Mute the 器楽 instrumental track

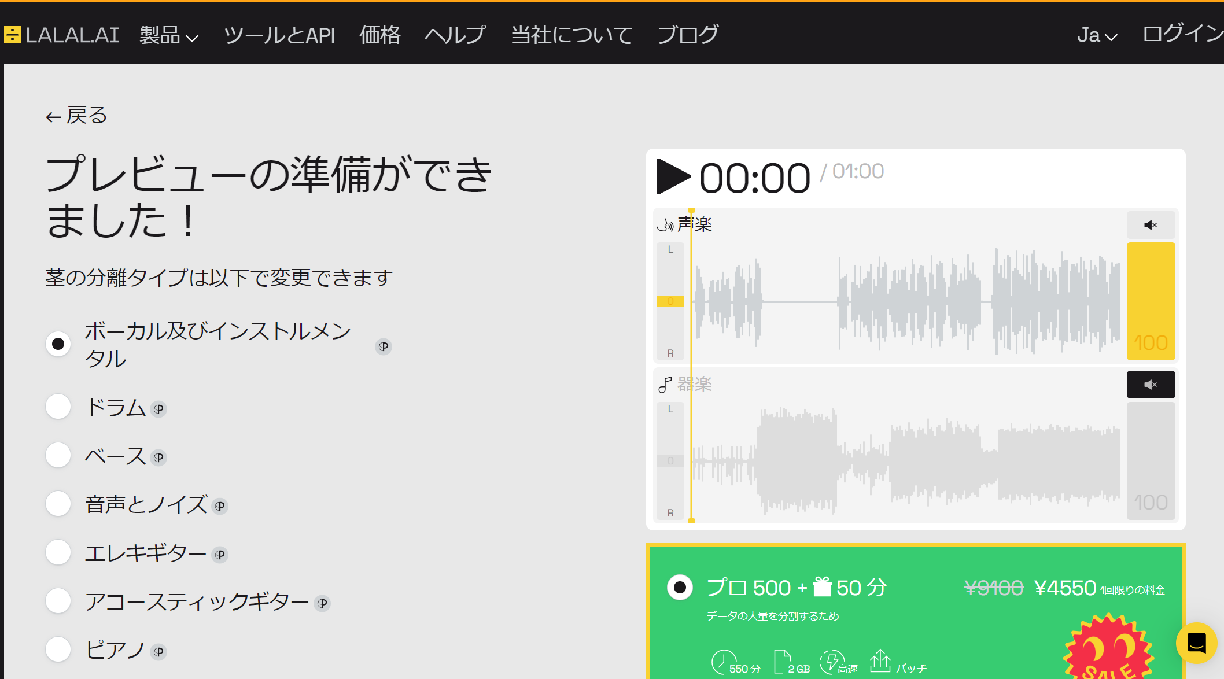pyautogui.click(x=1150, y=385)
